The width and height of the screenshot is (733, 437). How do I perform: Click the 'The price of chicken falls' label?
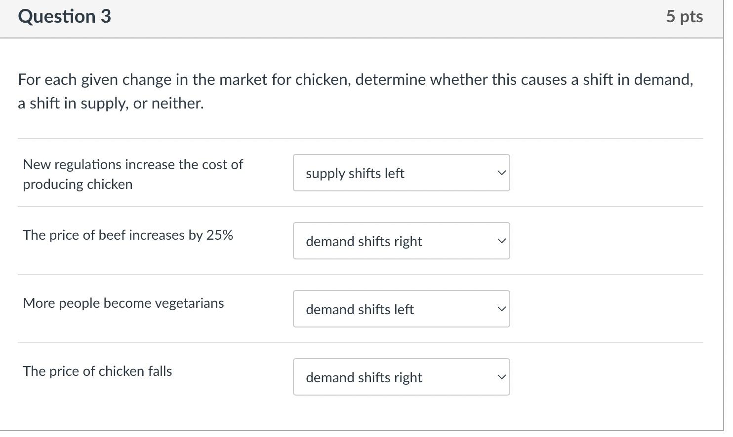(97, 371)
